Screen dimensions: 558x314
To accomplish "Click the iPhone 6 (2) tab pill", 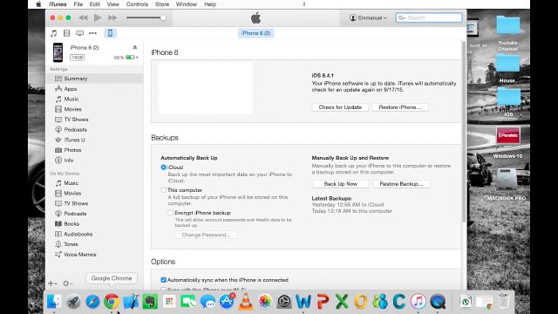I will click(255, 33).
